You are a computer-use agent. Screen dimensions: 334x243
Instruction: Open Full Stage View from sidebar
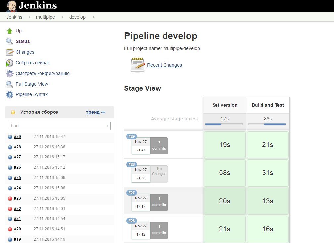click(32, 84)
